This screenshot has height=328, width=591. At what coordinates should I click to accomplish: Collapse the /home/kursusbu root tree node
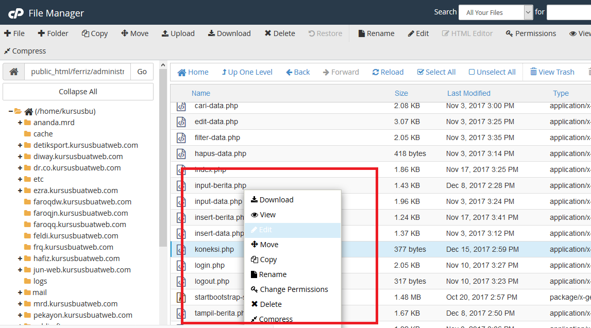point(11,111)
